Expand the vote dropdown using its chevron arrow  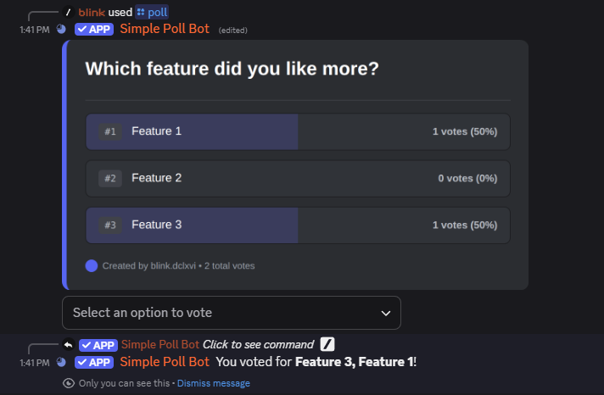[385, 313]
